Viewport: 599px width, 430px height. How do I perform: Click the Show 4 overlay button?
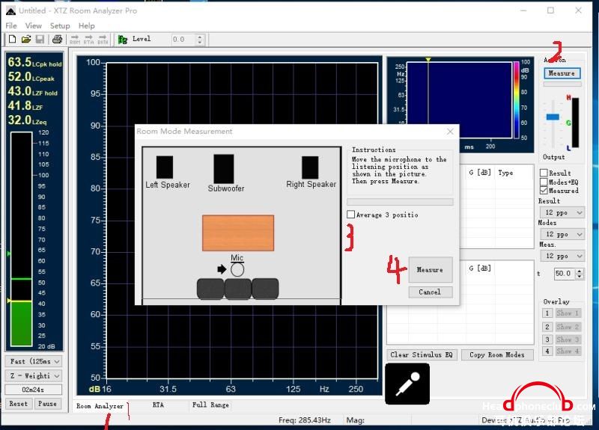coord(568,351)
